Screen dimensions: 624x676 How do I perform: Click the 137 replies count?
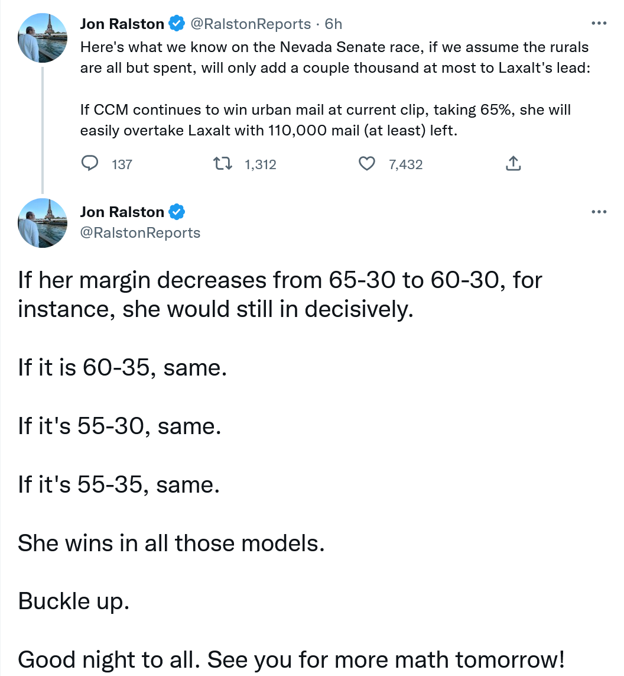[122, 164]
